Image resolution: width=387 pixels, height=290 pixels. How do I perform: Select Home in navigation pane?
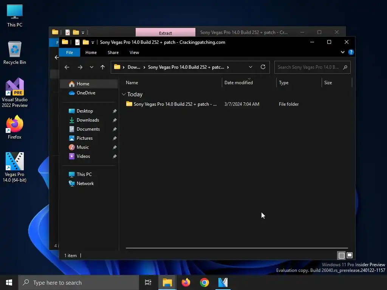point(89,84)
